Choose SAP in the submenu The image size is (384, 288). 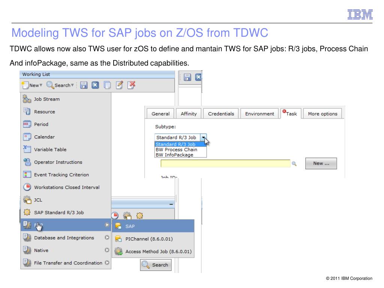click(x=153, y=226)
